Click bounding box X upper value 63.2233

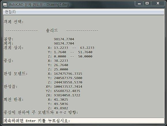point(87,48)
